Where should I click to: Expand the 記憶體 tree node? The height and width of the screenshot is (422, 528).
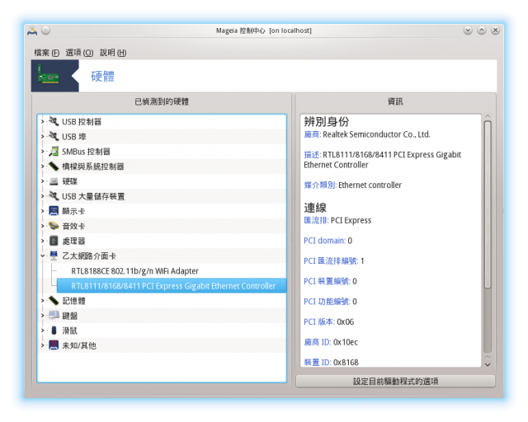(x=42, y=301)
